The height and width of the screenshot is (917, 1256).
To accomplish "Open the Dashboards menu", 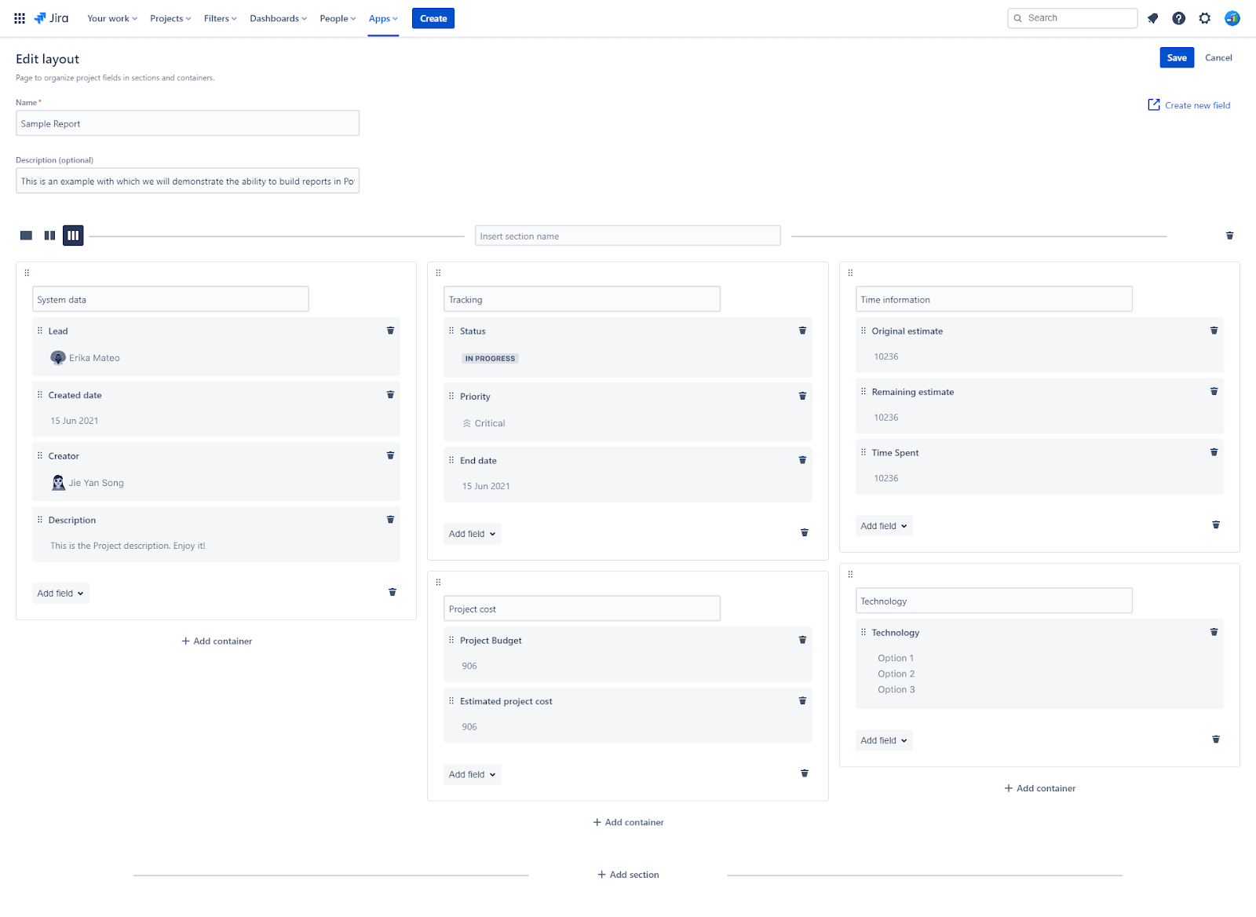I will (x=276, y=18).
